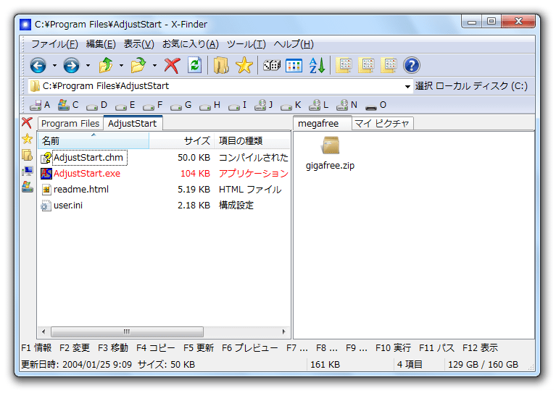556x393 pixels.
Task: Click the first yellow panel layout icon
Action: pos(344,65)
